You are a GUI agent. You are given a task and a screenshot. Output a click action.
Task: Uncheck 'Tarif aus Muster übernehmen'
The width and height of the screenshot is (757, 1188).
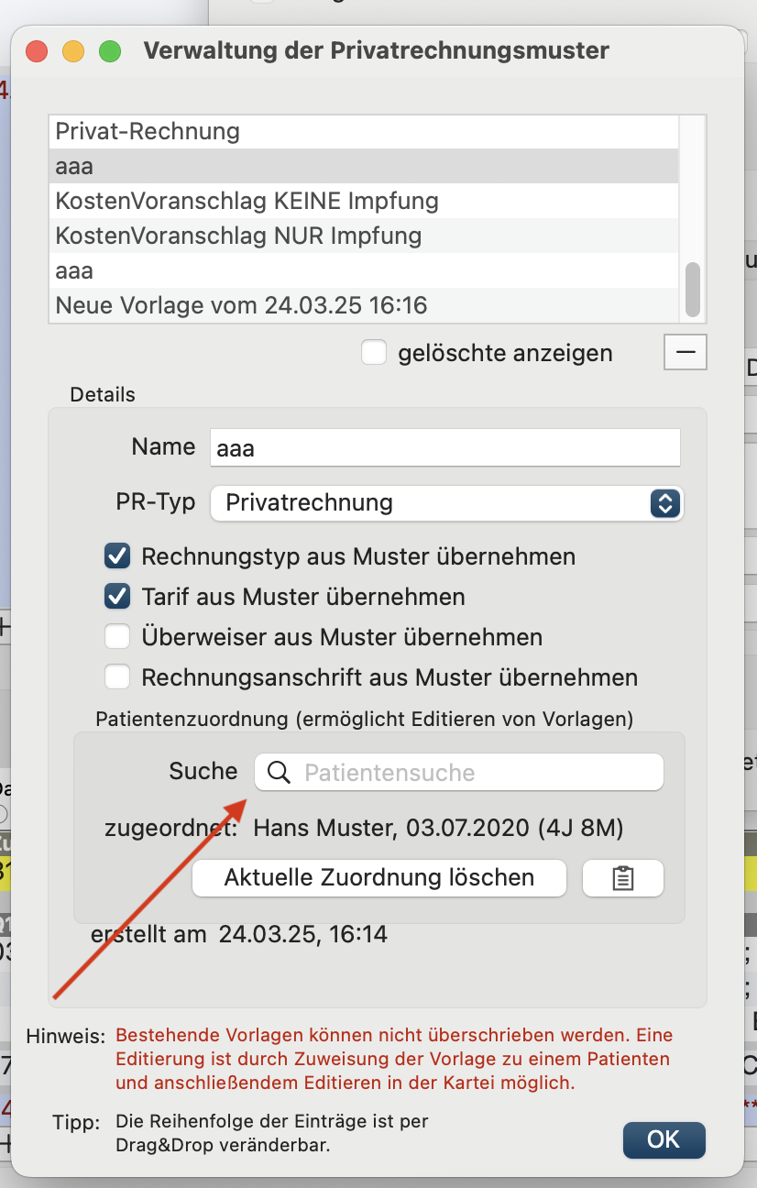[116, 597]
